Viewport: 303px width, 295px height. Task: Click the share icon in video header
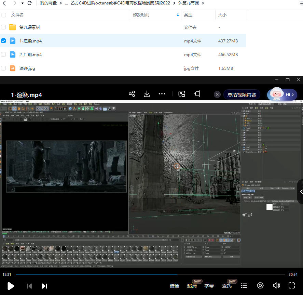point(132,94)
